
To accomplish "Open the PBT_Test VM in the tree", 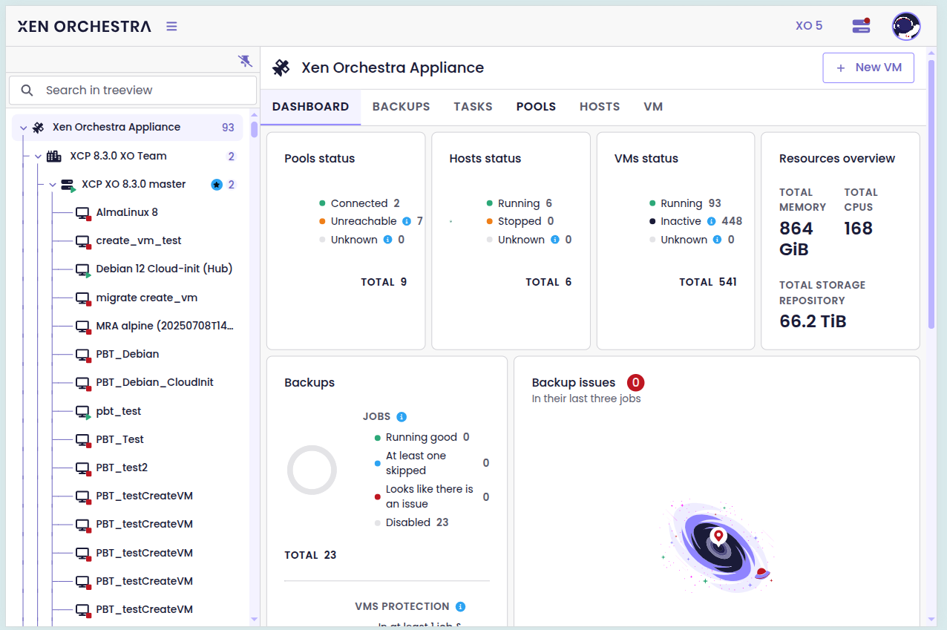I will 119,439.
